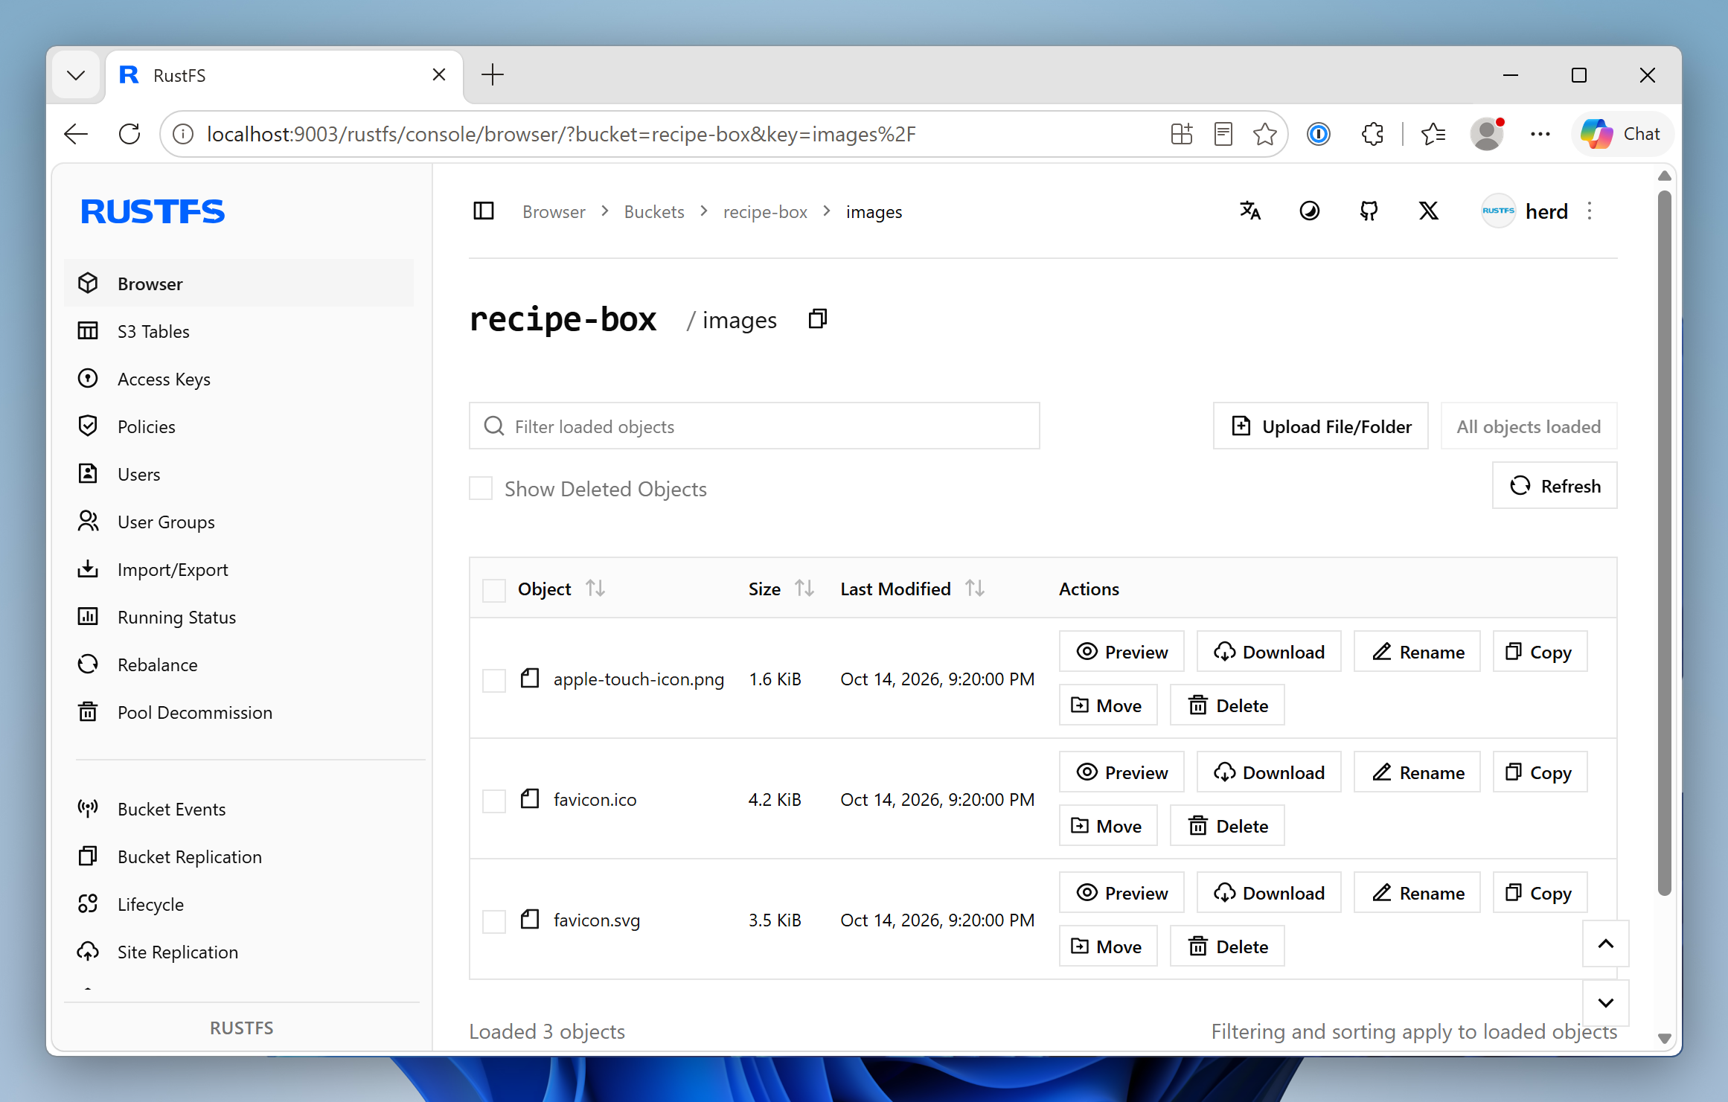The image size is (1728, 1102).
Task: View site information icon in address bar
Action: point(183,134)
